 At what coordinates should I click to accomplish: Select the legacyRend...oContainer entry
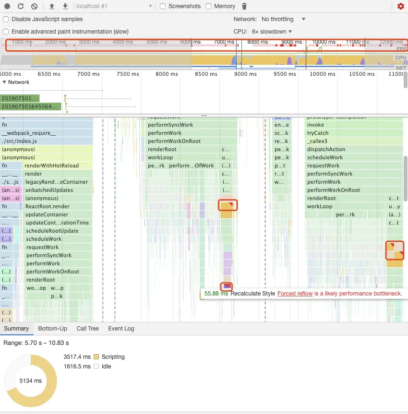point(58,182)
